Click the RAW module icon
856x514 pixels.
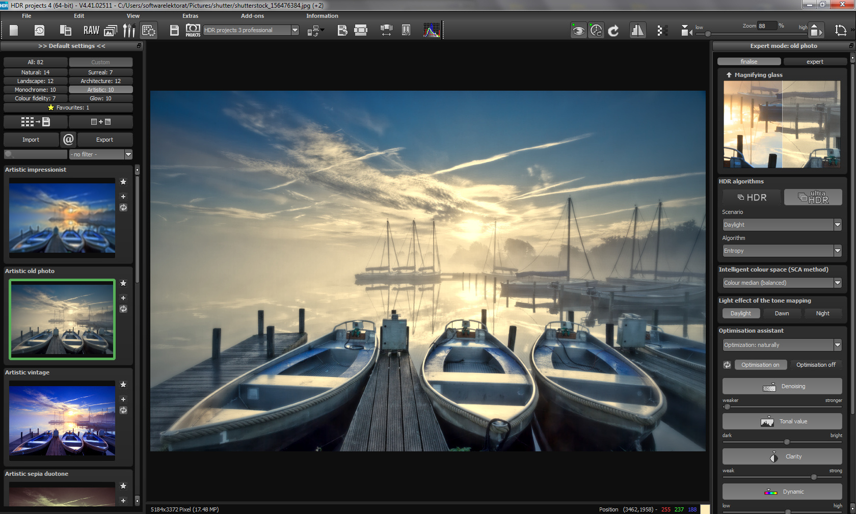pos(91,31)
